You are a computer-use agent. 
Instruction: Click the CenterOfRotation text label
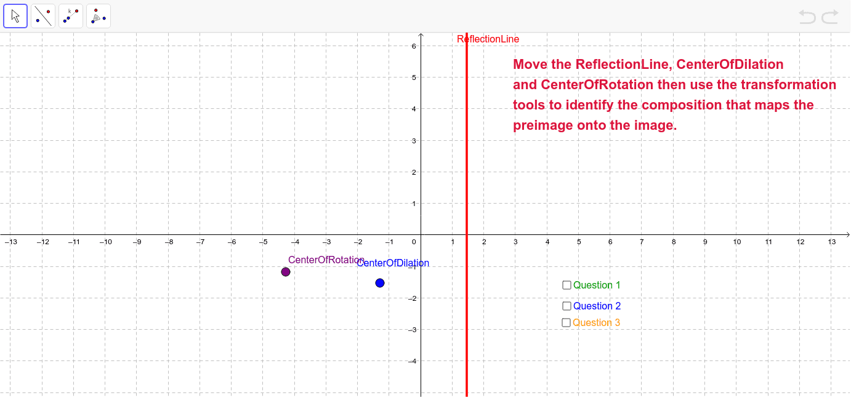tap(326, 260)
